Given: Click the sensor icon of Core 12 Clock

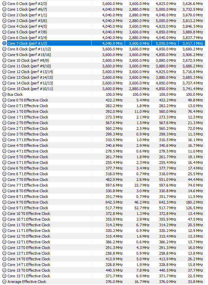Looking at the screenshot, I should click(x=4, y=72).
